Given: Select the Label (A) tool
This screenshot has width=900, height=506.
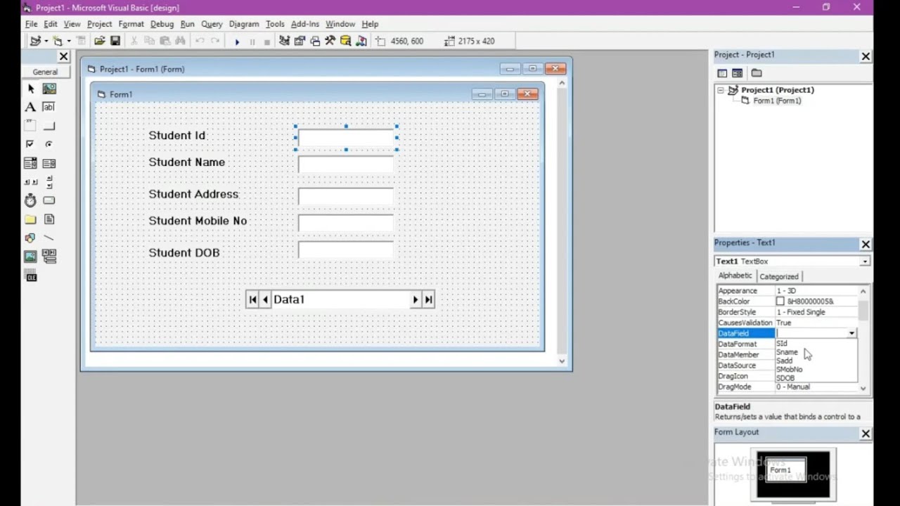Looking at the screenshot, I should click(x=30, y=107).
